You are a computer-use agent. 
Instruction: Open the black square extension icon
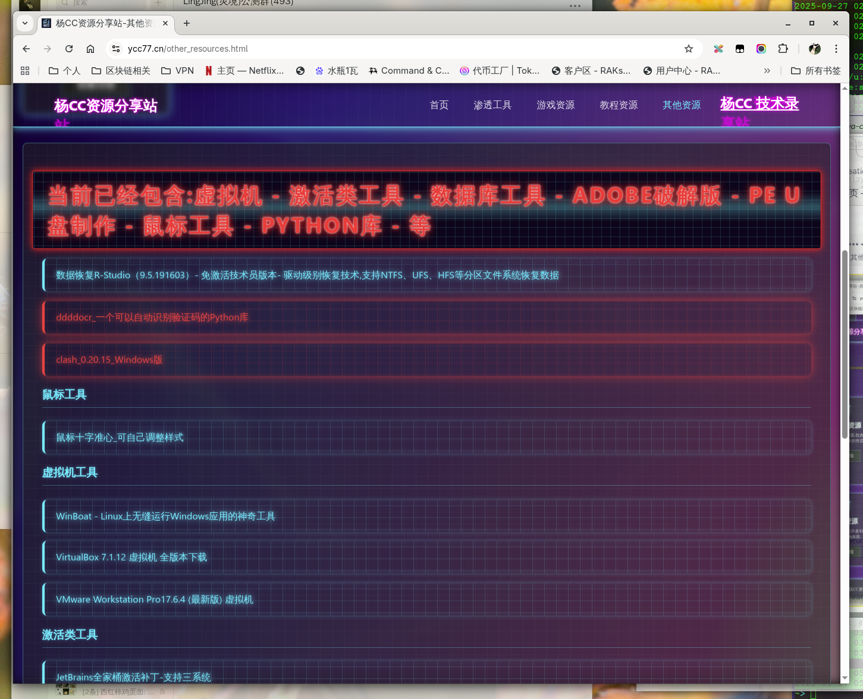[x=740, y=49]
